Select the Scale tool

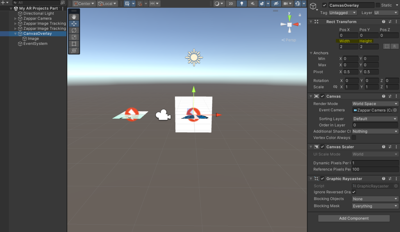point(74,37)
